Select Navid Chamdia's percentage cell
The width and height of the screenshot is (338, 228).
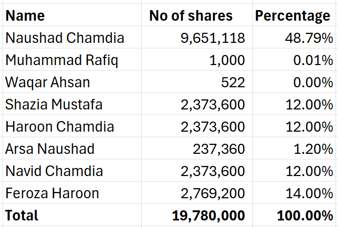pyautogui.click(x=306, y=171)
